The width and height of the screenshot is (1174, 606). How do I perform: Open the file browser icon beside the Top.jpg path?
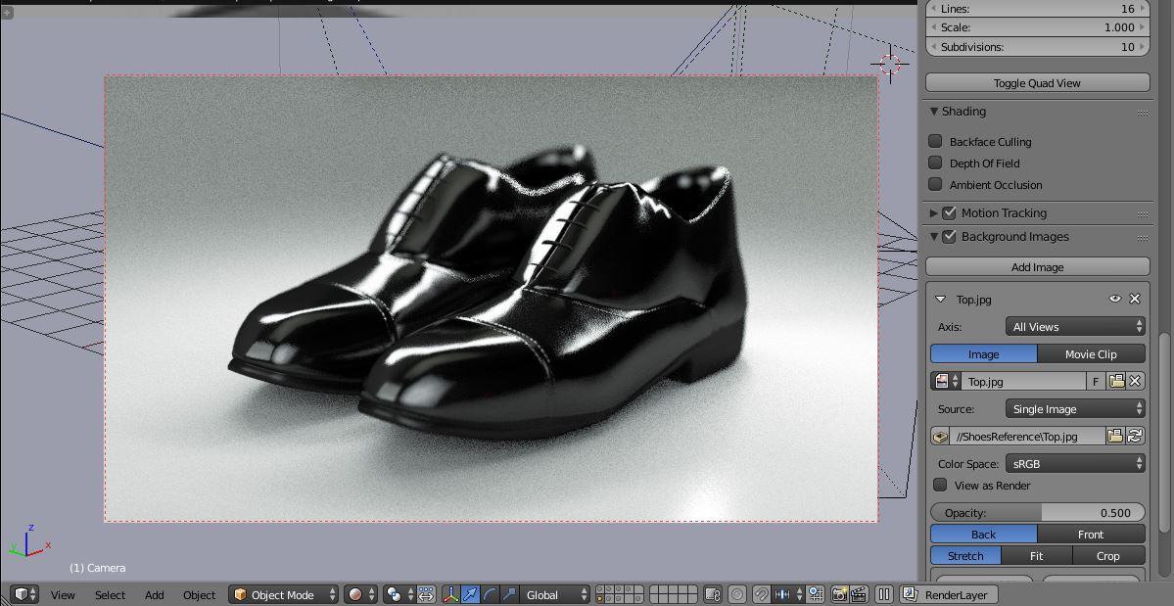tap(1114, 437)
